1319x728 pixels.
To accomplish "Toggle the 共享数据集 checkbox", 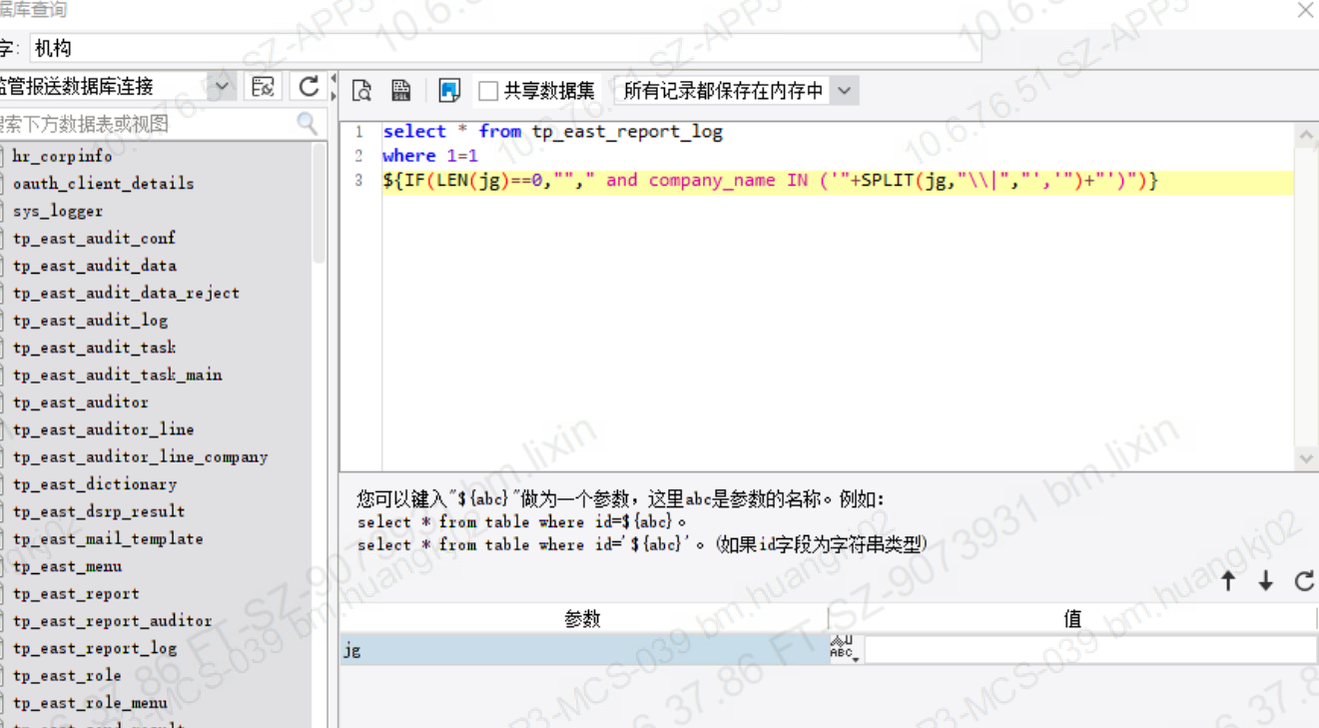I will click(x=488, y=91).
